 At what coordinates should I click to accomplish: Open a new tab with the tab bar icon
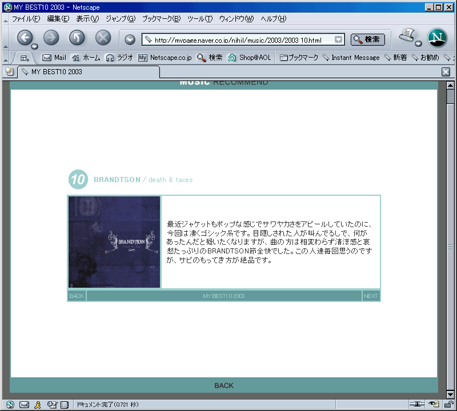click(x=9, y=71)
